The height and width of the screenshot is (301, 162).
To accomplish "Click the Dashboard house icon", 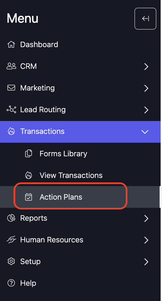I will tap(11, 44).
